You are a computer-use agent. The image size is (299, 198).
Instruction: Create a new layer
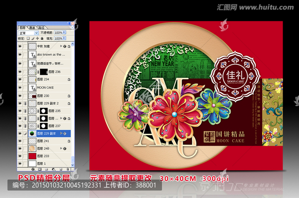61,169
